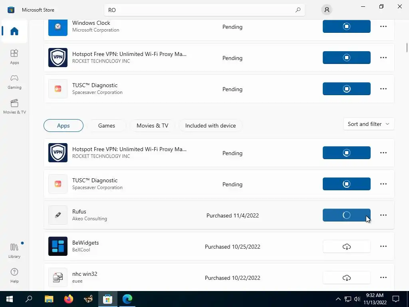Open File Explorer from taskbar
The width and height of the screenshot is (409, 307).
click(x=49, y=299)
